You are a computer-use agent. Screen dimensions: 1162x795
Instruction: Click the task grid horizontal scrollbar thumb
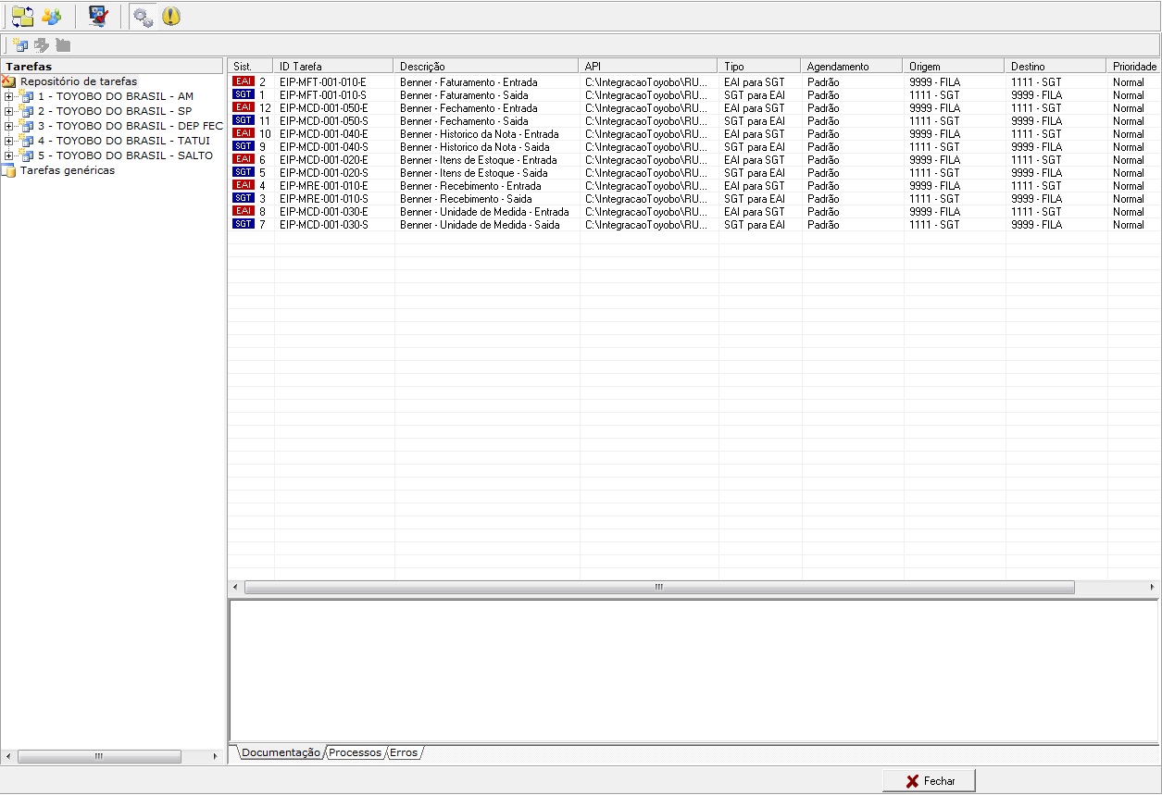[658, 588]
